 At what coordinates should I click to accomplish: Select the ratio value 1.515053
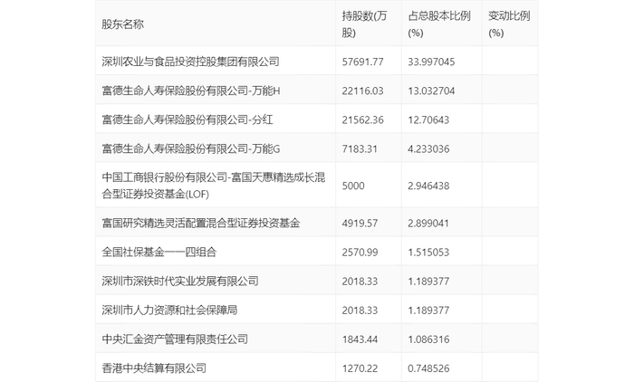pos(428,253)
